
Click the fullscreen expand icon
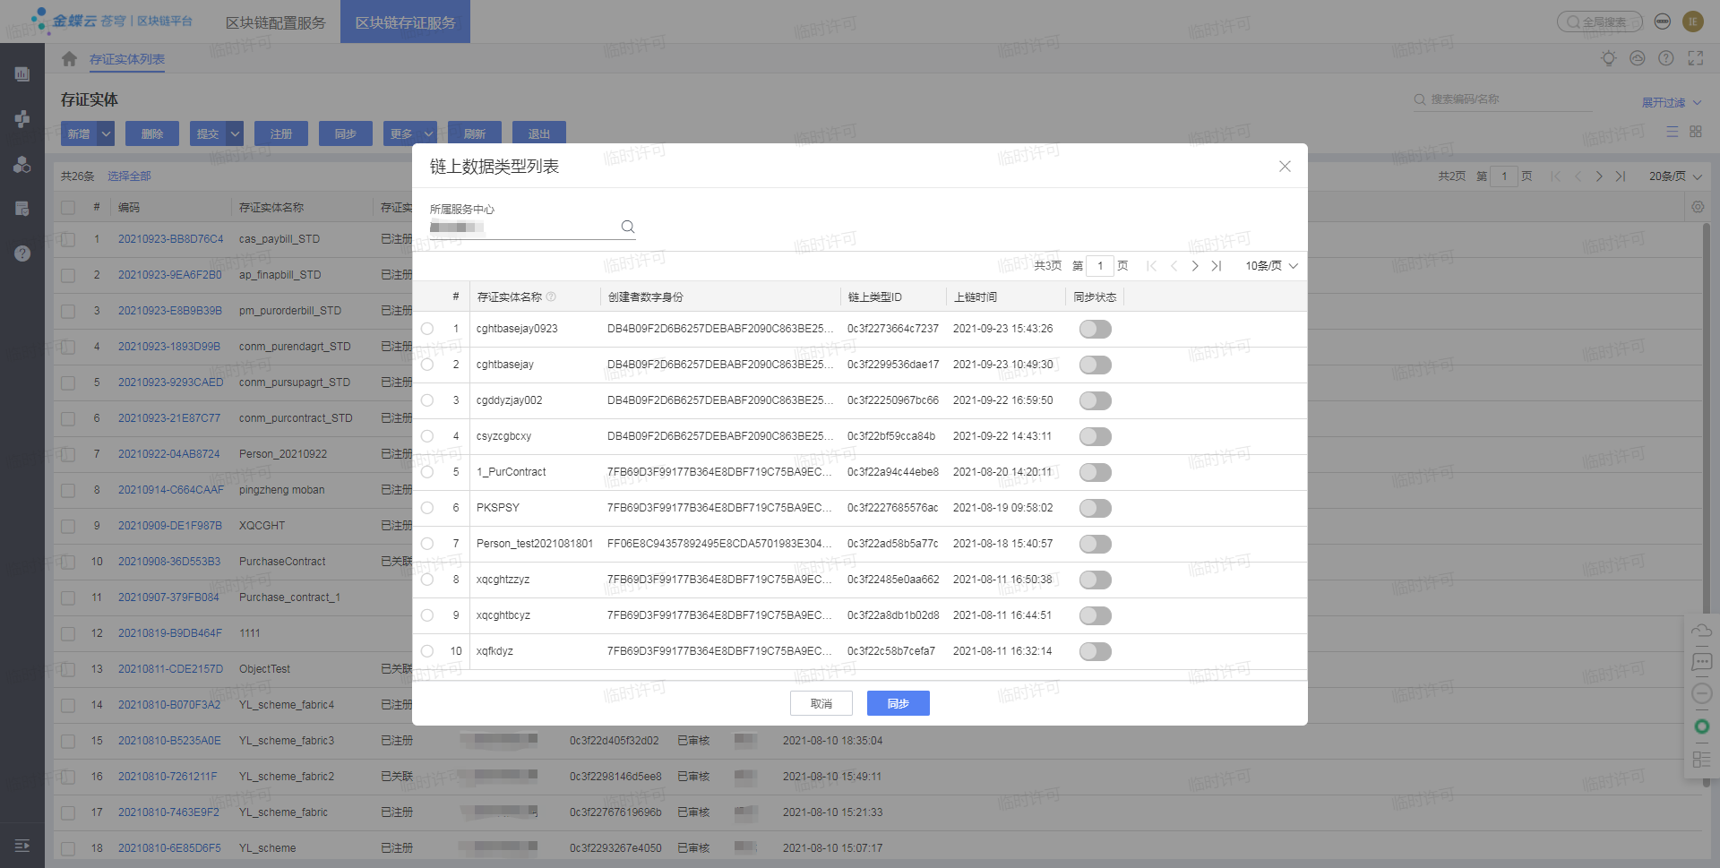click(1696, 58)
